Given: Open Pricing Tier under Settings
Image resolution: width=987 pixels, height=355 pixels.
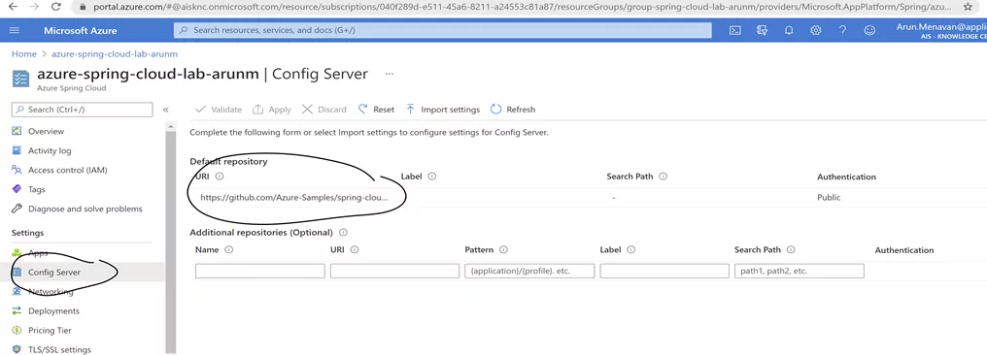Looking at the screenshot, I should pos(50,331).
